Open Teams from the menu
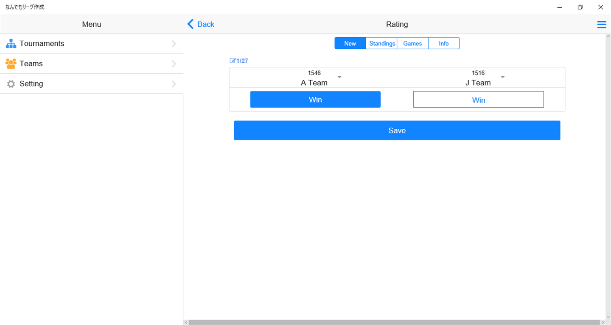Viewport: 611px width, 325px height. click(92, 64)
